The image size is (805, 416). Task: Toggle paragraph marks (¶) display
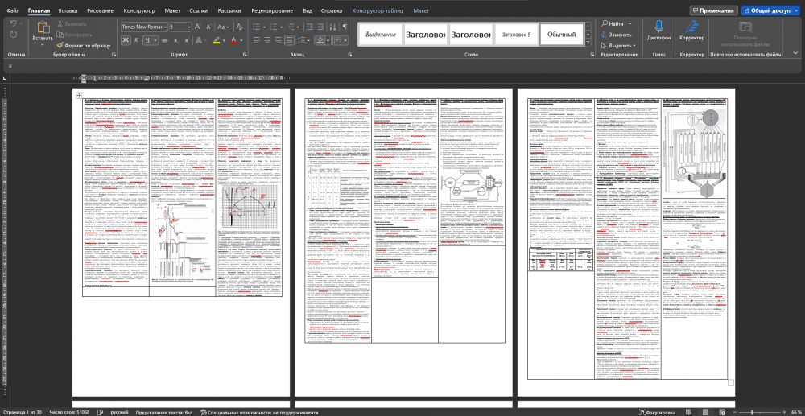345,27
